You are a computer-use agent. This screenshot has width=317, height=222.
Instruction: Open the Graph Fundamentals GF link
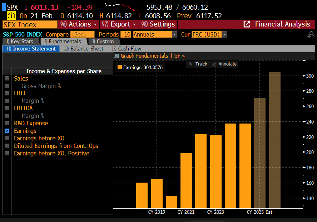tap(150, 56)
